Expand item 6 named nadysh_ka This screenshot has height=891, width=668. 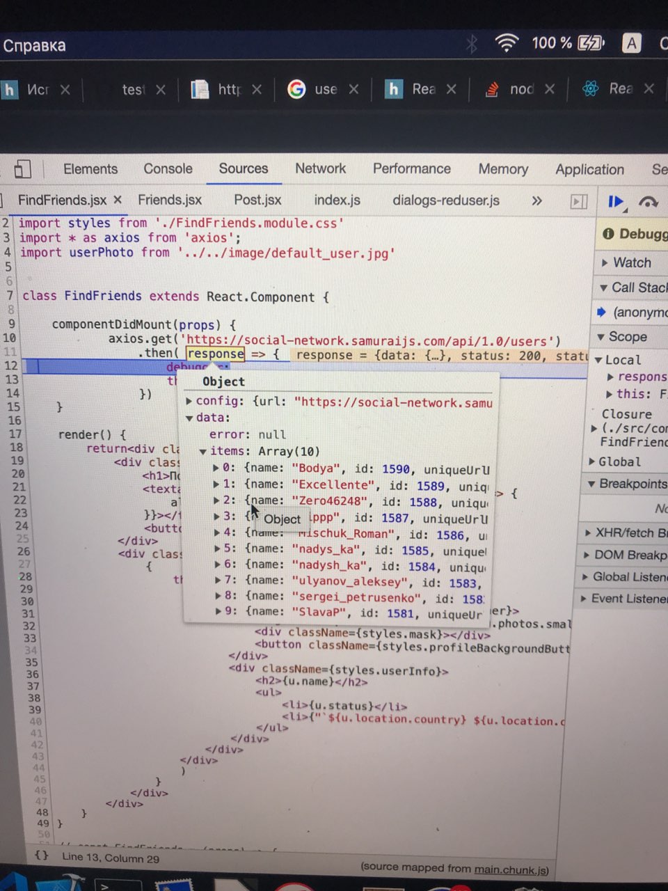click(216, 565)
